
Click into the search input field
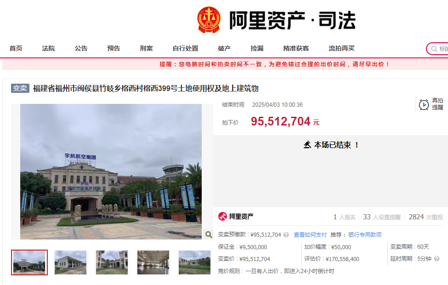pyautogui.click(x=443, y=49)
